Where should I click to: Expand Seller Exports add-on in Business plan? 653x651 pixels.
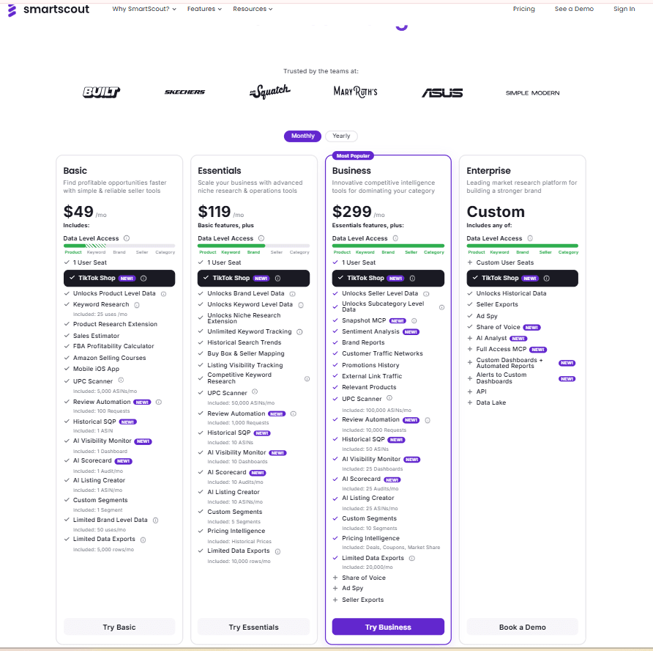click(335, 600)
